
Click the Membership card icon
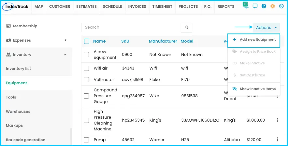[x=8, y=26]
